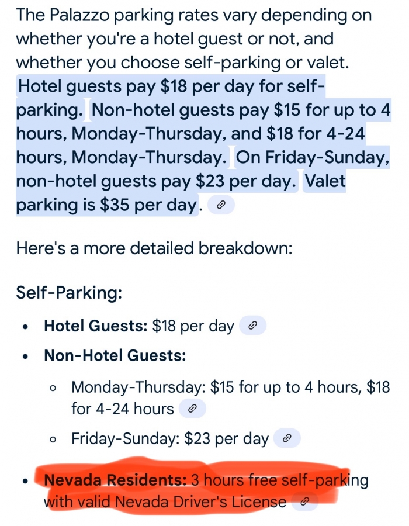Click the bold 'Non-Hotel Guests:' label
Viewport: 409px width, 526px height.
coord(115,355)
